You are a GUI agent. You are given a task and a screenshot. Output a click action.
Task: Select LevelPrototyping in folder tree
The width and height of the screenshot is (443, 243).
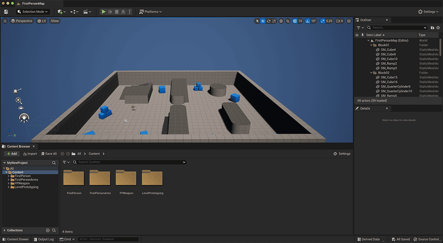[26, 187]
